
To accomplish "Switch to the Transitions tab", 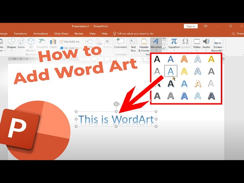I will [20, 34].
